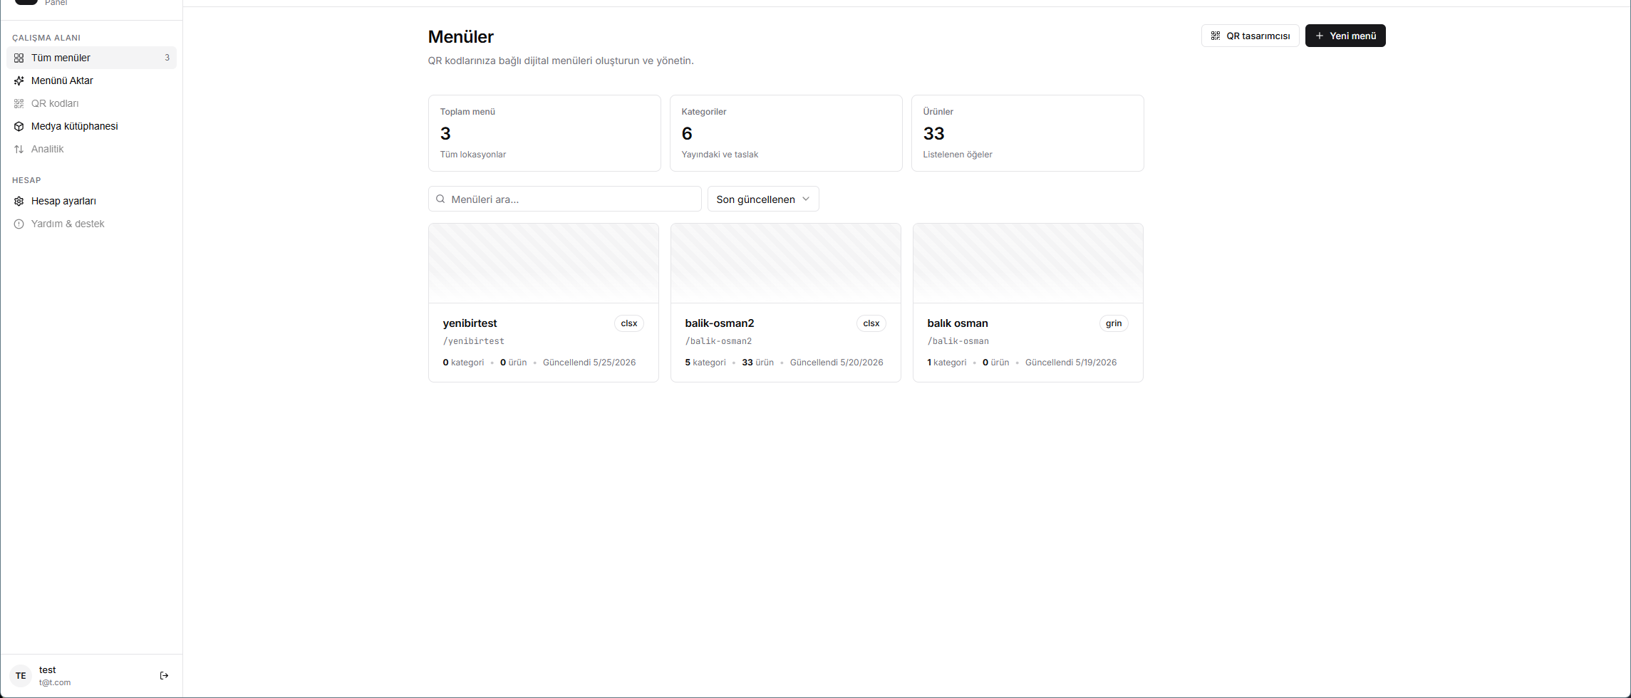The height and width of the screenshot is (698, 1631).
Task: Click the logout icon next to test user
Action: [x=164, y=675]
